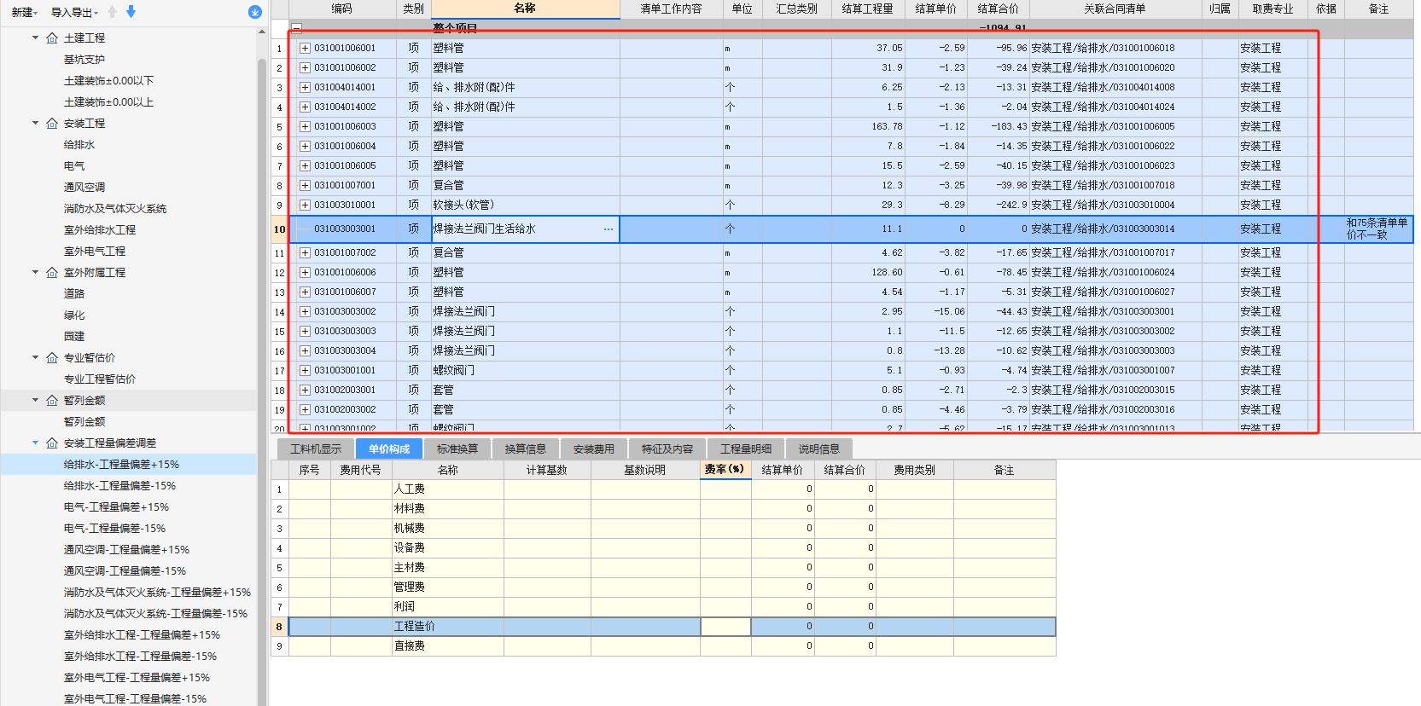Select 电气 under 安装工程
Screen dimensions: 1421x706
(x=73, y=165)
